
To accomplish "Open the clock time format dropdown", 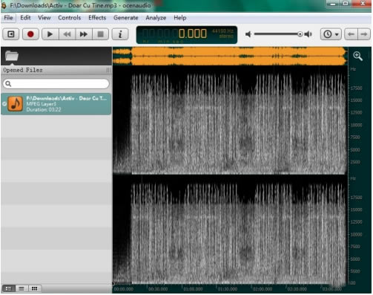I will pyautogui.click(x=331, y=34).
